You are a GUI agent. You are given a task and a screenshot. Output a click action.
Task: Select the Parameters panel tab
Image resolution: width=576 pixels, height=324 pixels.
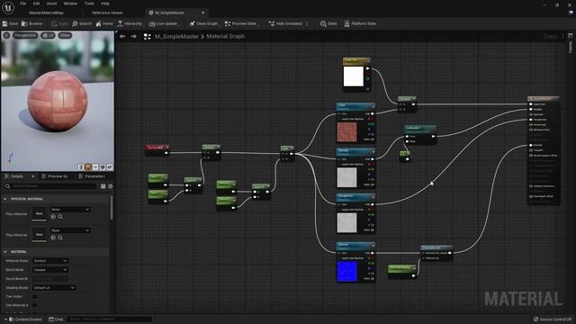click(92, 176)
